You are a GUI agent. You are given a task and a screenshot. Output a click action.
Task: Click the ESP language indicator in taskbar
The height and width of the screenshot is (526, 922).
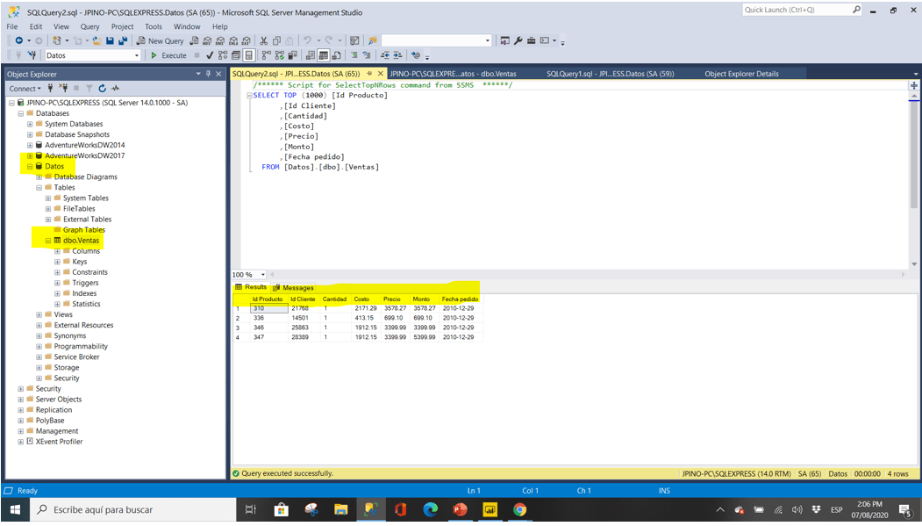click(x=836, y=509)
